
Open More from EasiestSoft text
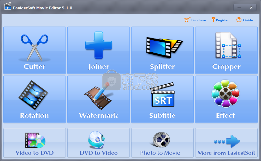click(226, 153)
